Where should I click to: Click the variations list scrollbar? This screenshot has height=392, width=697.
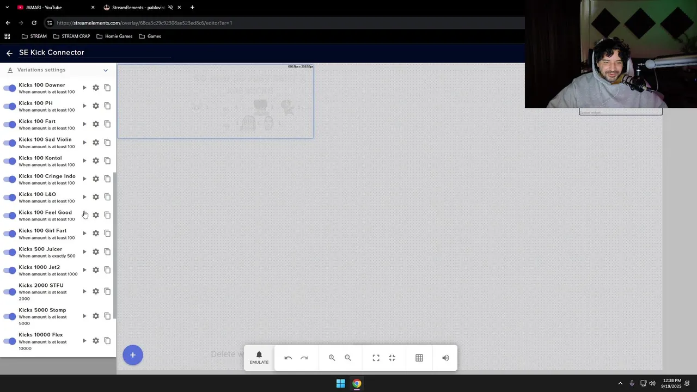tap(114, 245)
